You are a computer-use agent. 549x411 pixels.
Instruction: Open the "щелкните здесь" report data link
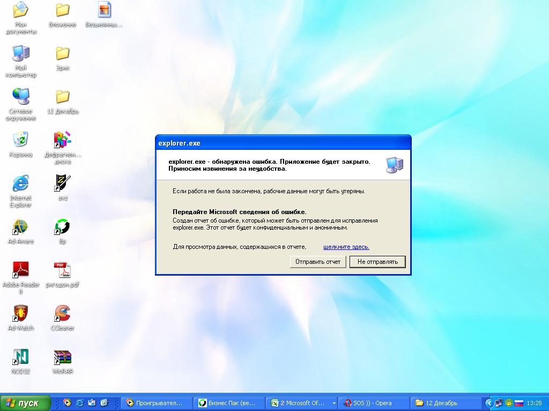(x=346, y=247)
